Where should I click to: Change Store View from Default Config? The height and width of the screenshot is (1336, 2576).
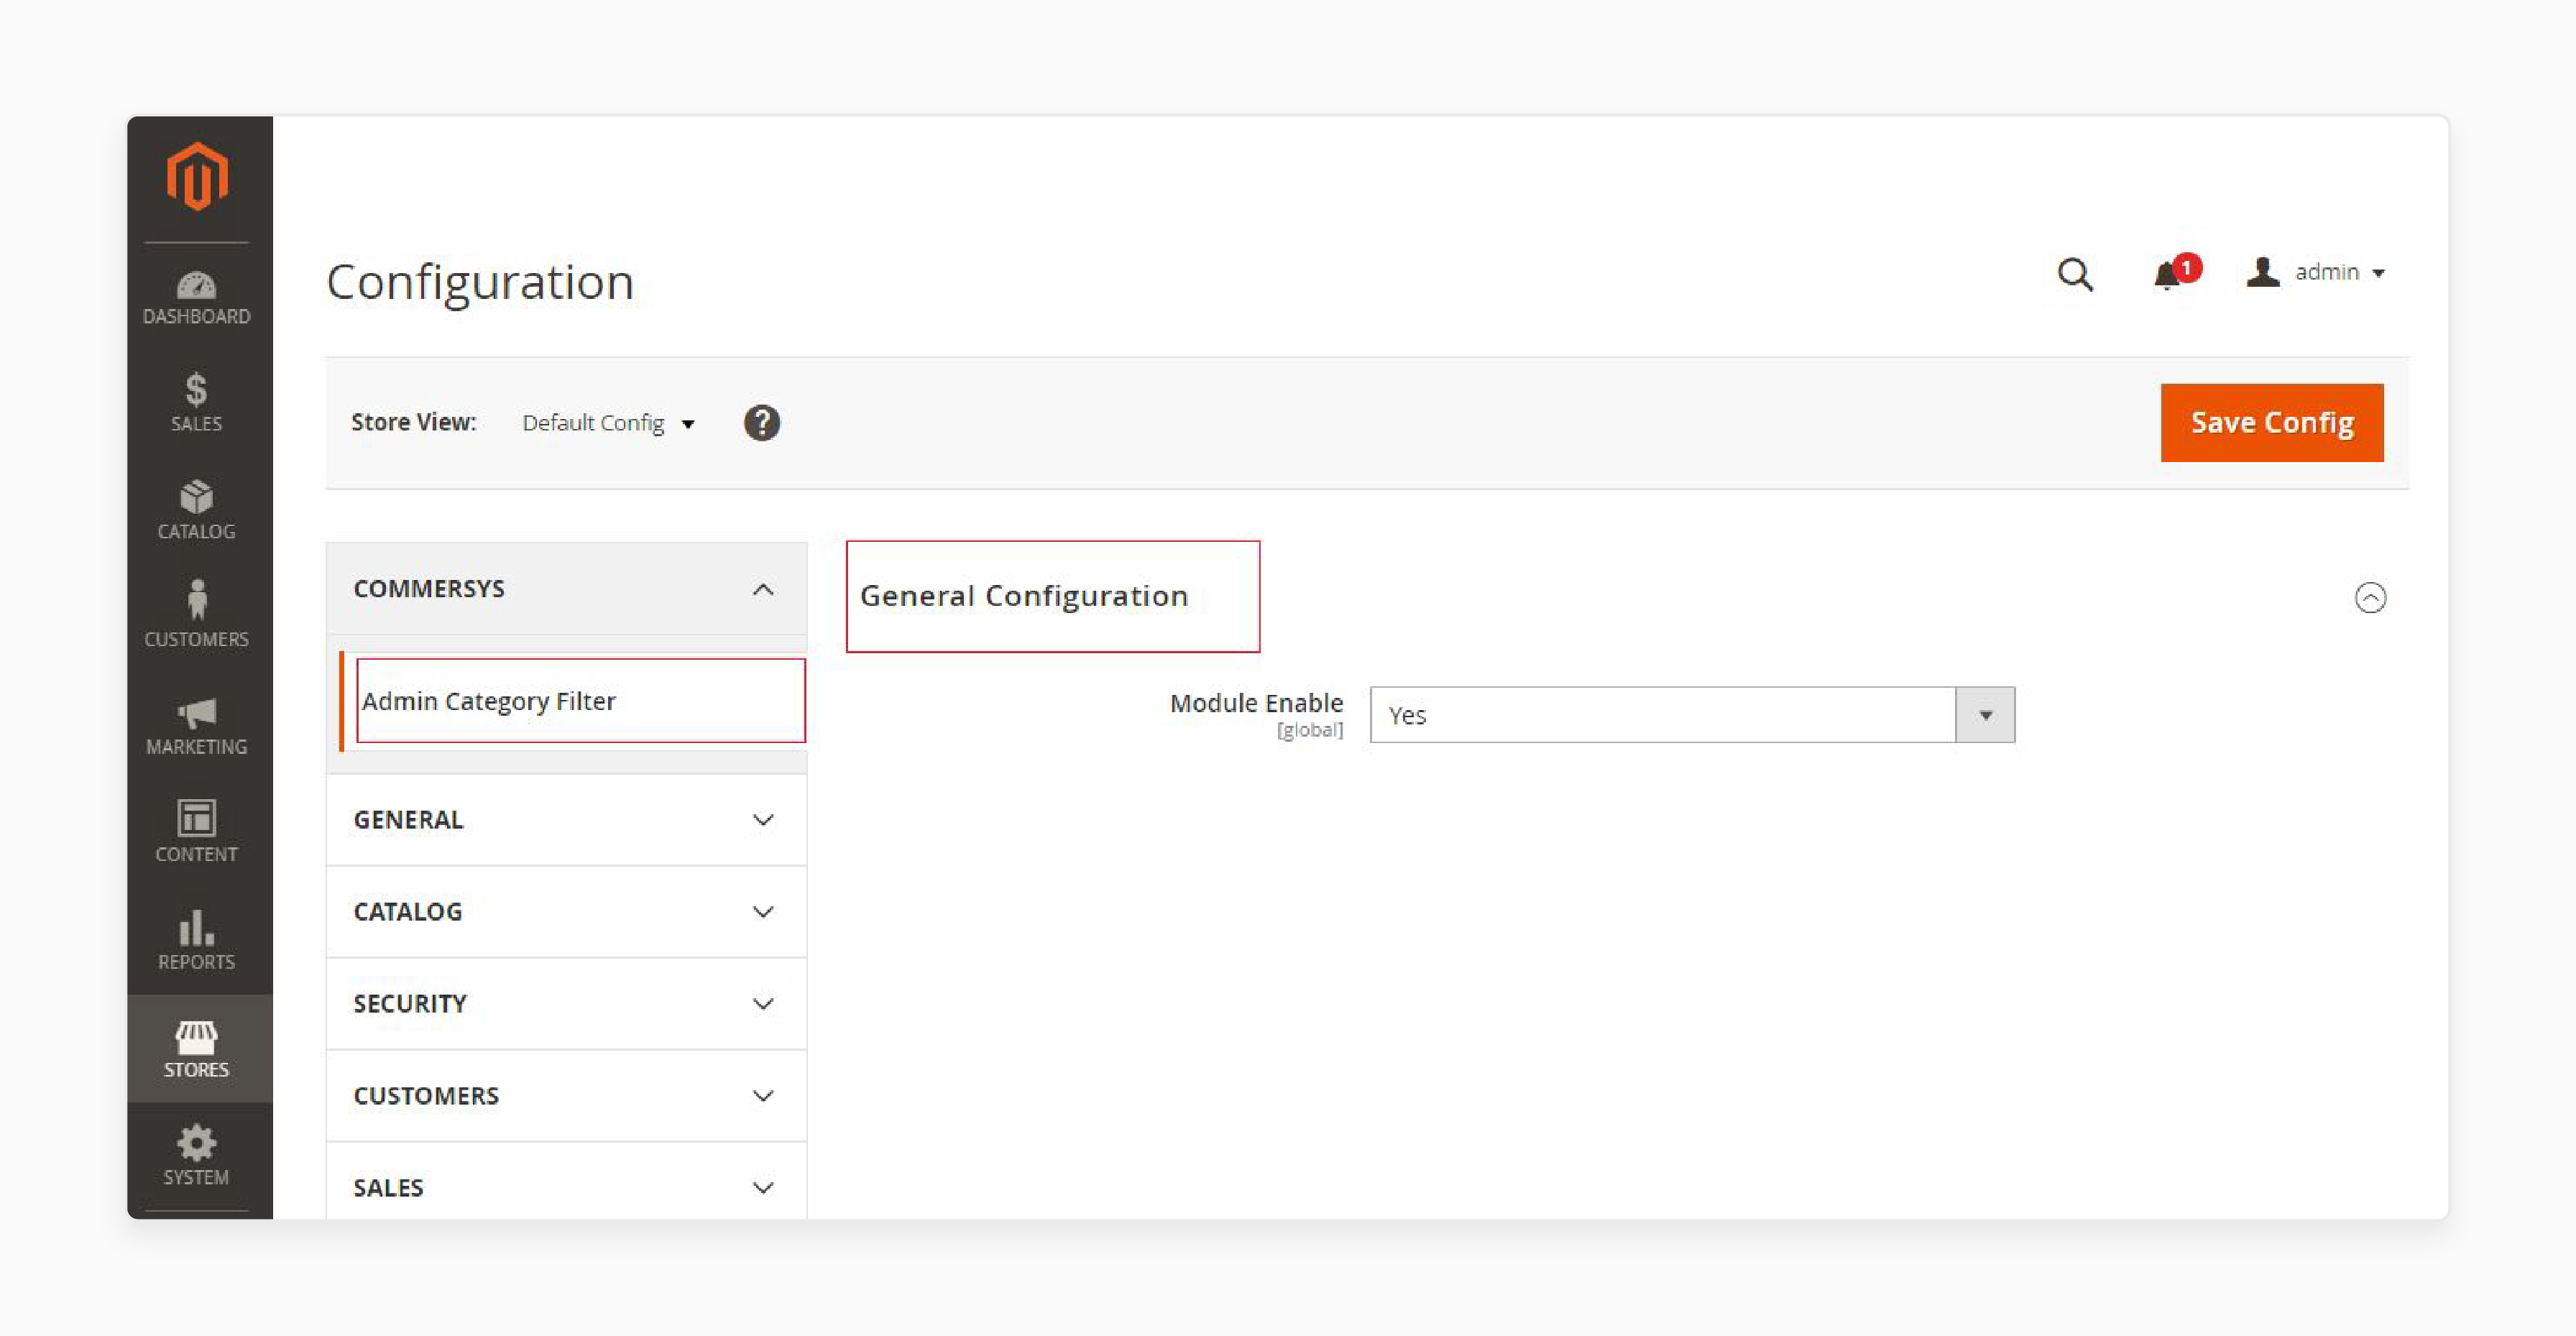[608, 423]
